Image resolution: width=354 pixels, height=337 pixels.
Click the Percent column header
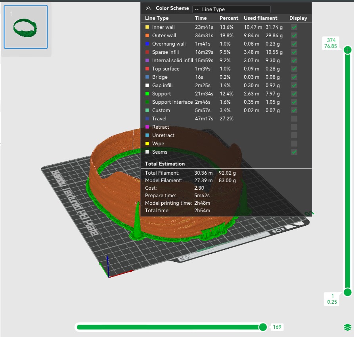pos(229,18)
